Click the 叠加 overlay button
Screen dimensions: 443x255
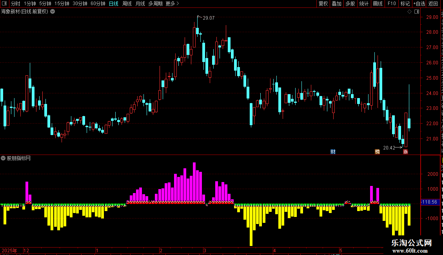[336, 4]
